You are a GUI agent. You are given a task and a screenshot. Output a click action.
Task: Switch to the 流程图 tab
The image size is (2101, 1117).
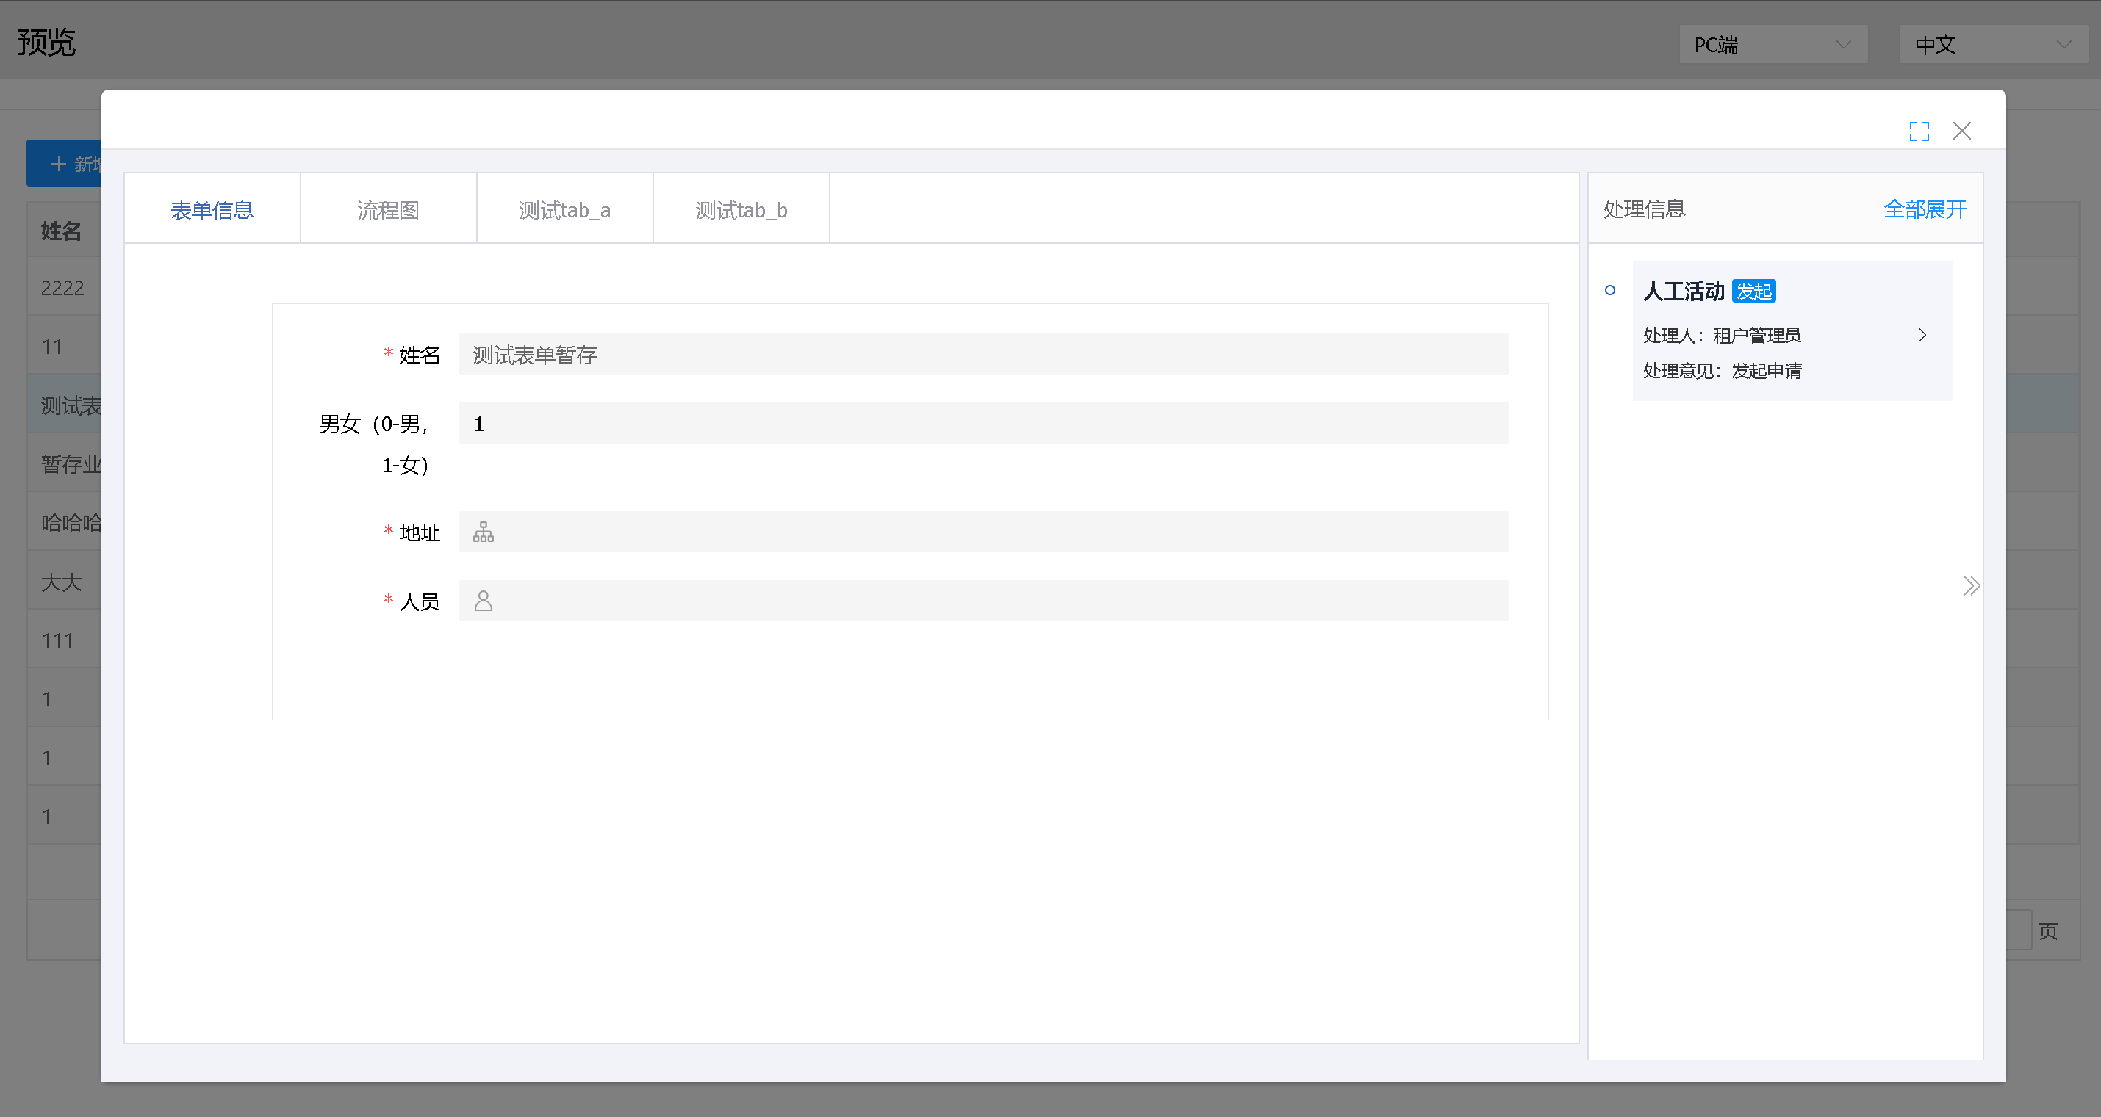[388, 209]
